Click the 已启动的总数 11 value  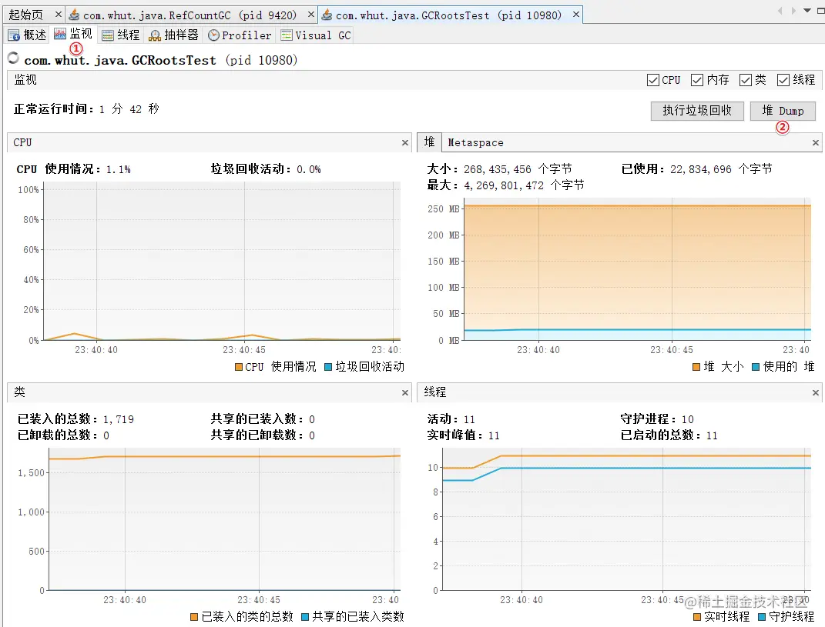pyautogui.click(x=712, y=435)
